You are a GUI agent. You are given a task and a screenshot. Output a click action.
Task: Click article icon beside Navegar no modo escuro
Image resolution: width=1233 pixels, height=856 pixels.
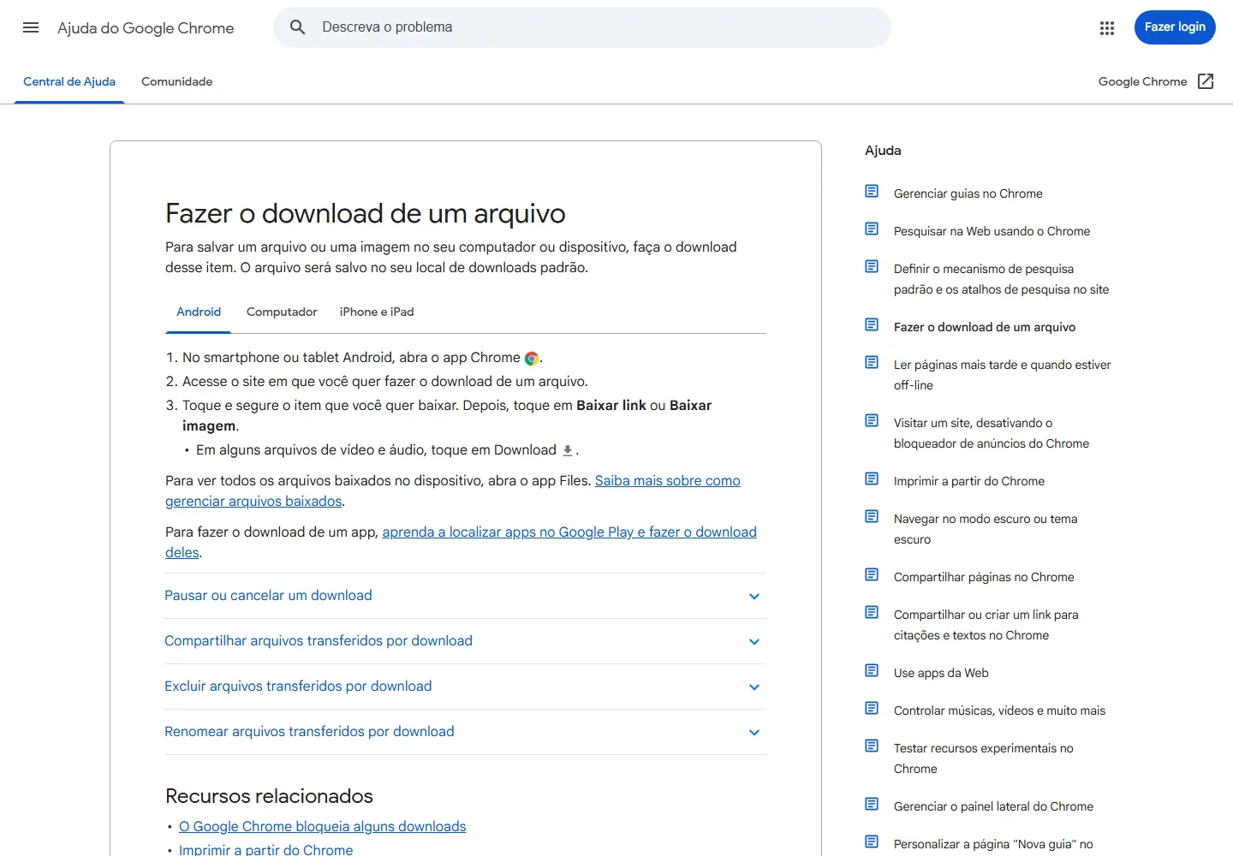pyautogui.click(x=872, y=516)
